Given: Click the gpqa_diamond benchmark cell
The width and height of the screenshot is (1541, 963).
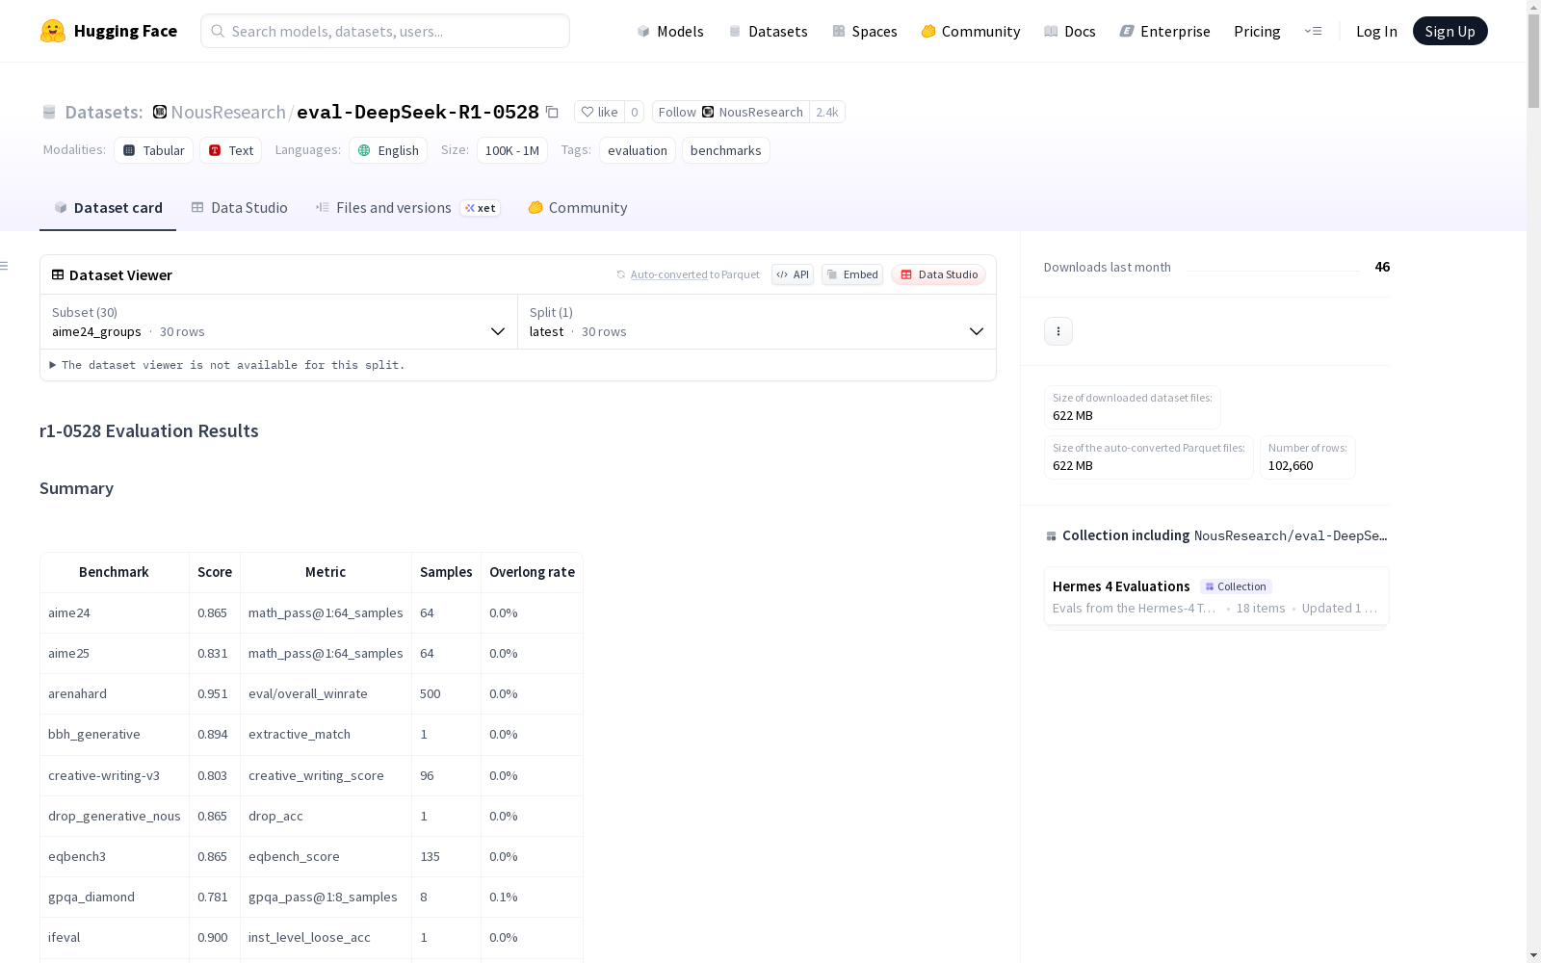Looking at the screenshot, I should pos(115,897).
